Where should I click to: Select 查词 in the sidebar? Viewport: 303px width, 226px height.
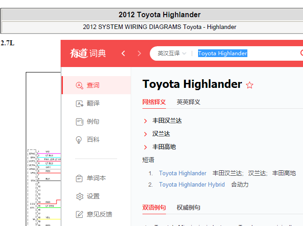coord(96,85)
